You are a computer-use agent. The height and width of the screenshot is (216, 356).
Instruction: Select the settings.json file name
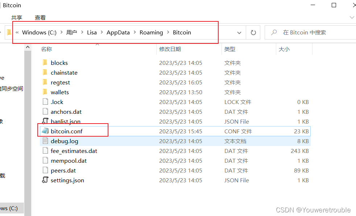click(x=67, y=180)
